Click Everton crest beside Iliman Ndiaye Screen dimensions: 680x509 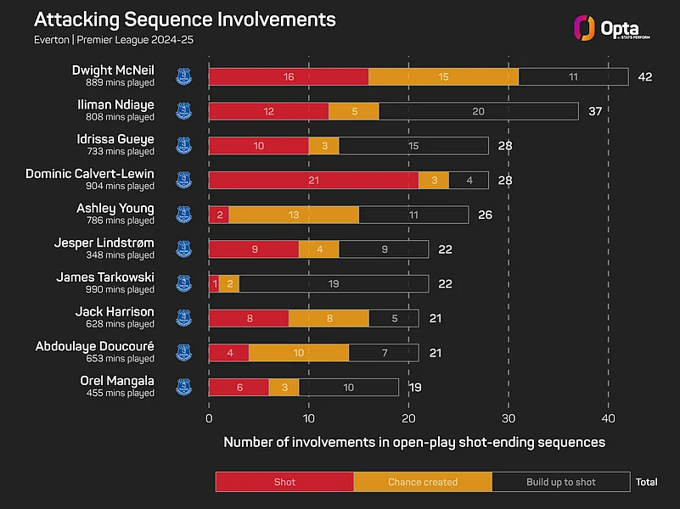[x=183, y=111]
